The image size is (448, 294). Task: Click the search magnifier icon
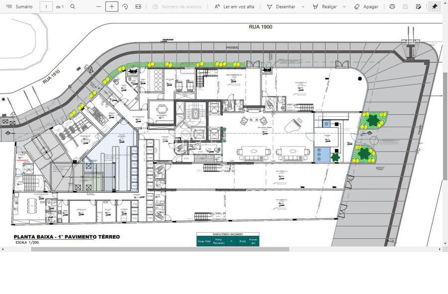tap(73, 6)
